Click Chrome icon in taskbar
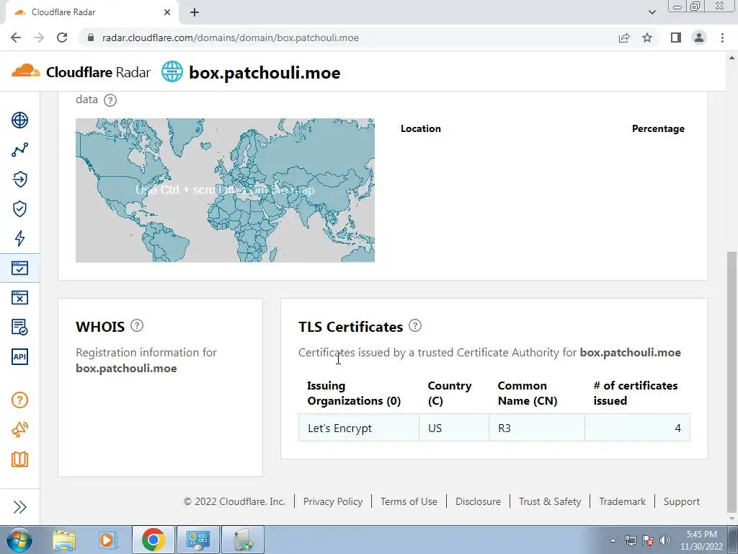This screenshot has width=738, height=554. pyautogui.click(x=153, y=540)
